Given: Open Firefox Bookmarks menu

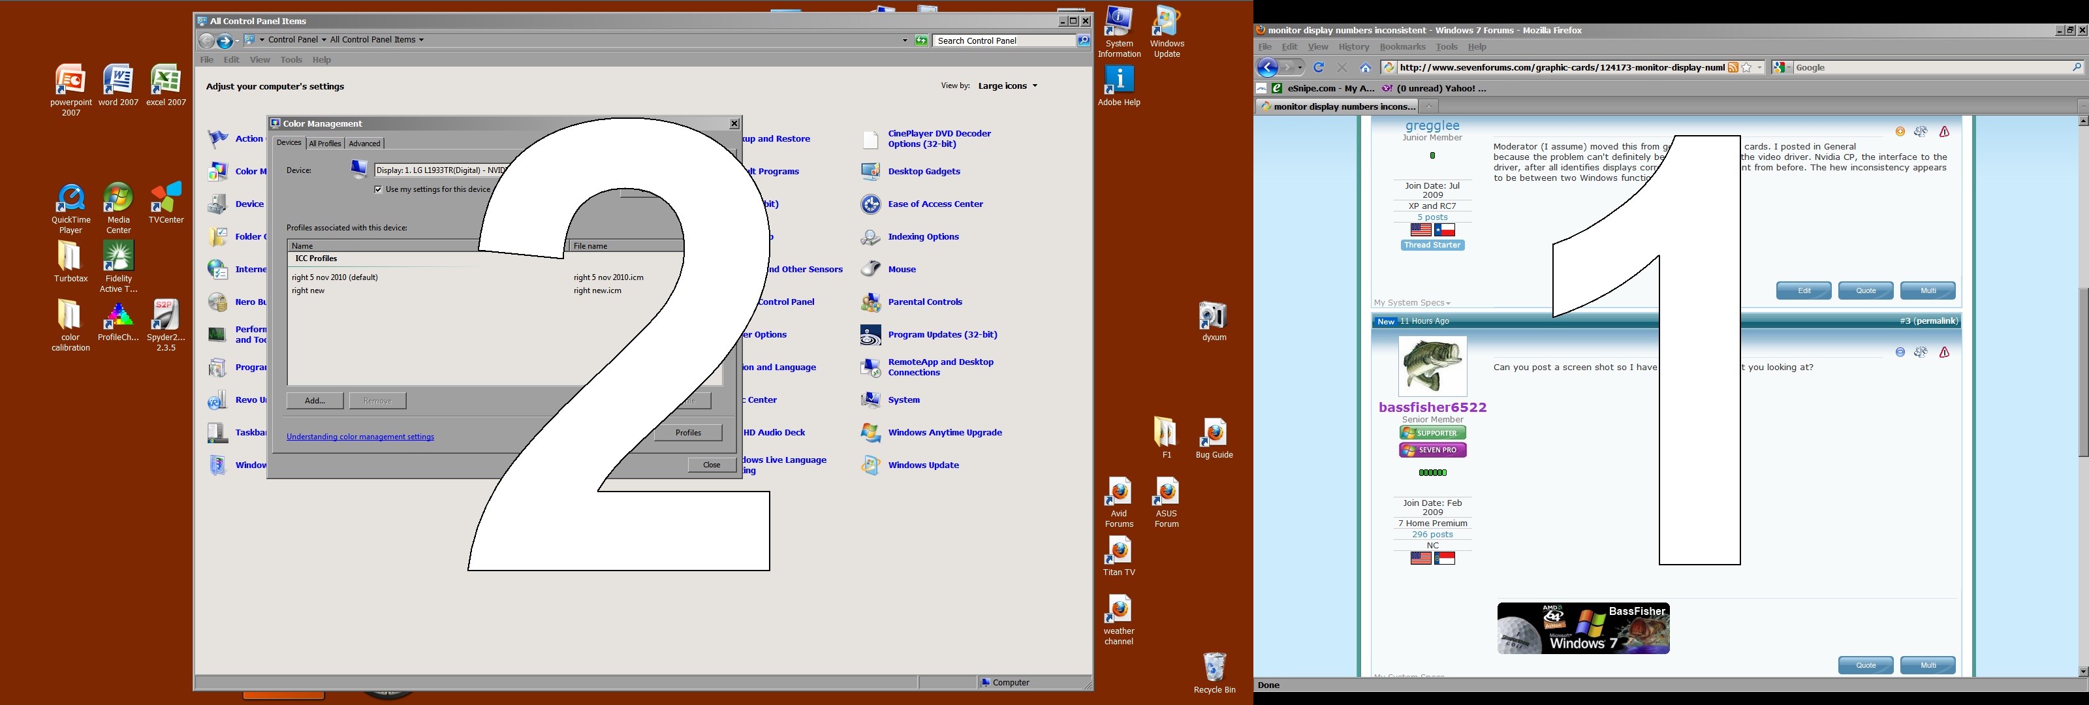Looking at the screenshot, I should point(1402,47).
